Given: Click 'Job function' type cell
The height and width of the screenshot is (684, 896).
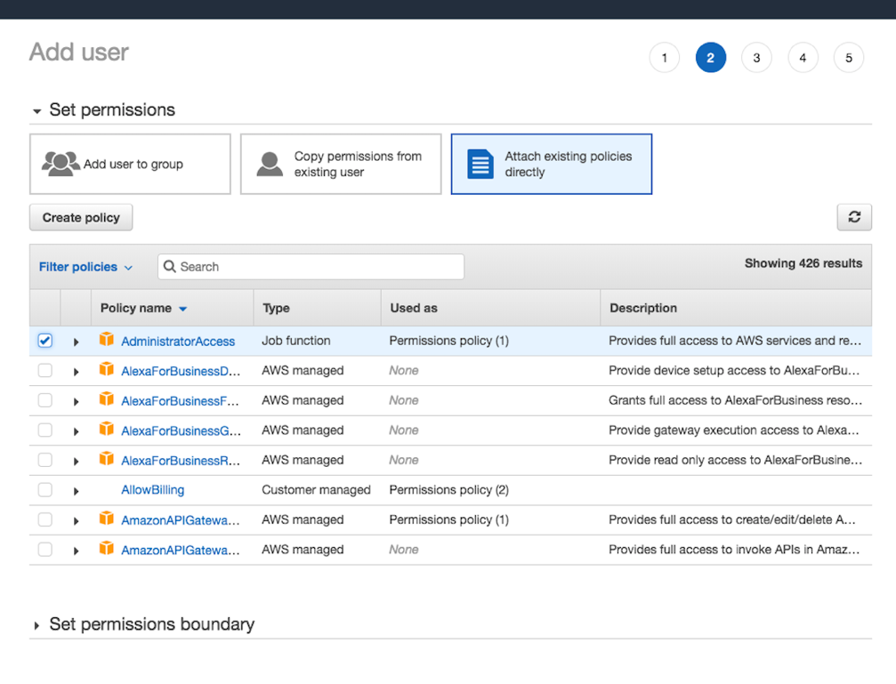Looking at the screenshot, I should point(296,341).
